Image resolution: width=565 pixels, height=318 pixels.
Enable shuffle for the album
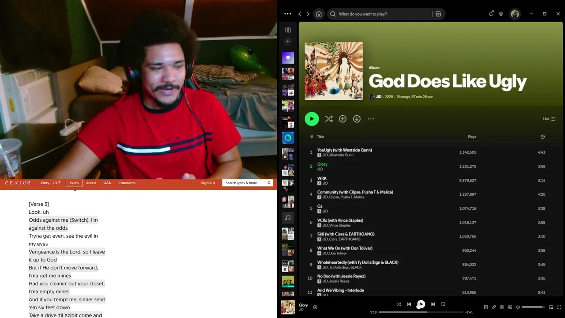pos(329,119)
